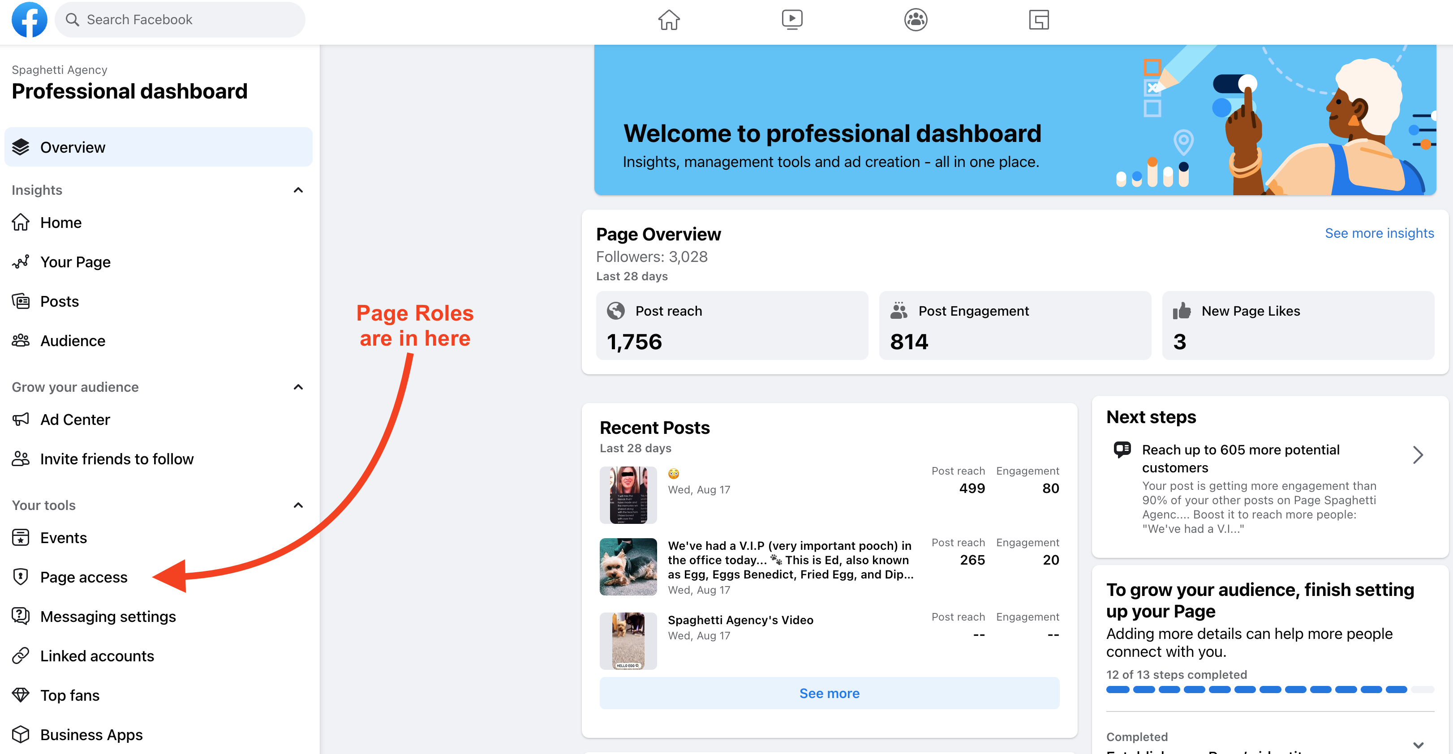This screenshot has width=1453, height=754.
Task: Click the See more recent posts button
Action: (x=830, y=693)
